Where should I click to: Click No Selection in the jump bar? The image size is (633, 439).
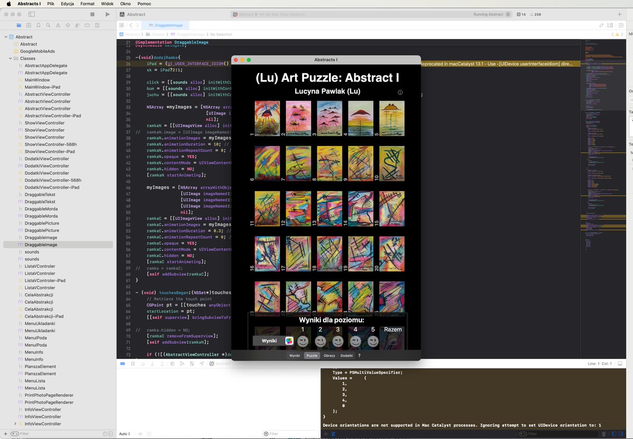tap(222, 34)
